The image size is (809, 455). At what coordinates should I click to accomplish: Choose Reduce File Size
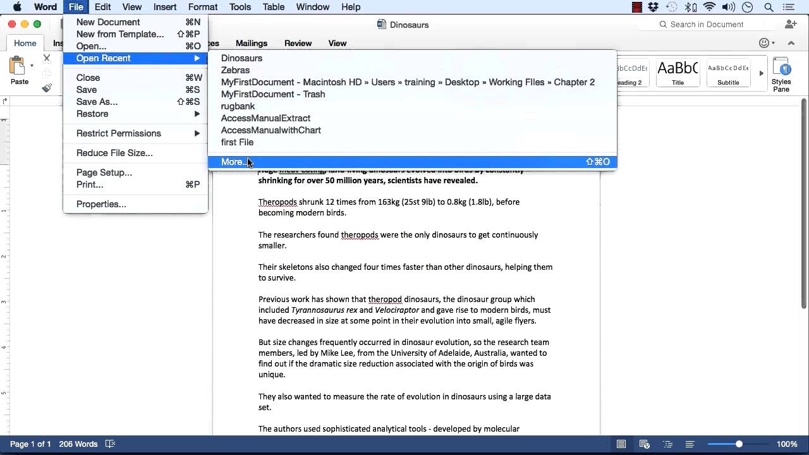[135, 153]
